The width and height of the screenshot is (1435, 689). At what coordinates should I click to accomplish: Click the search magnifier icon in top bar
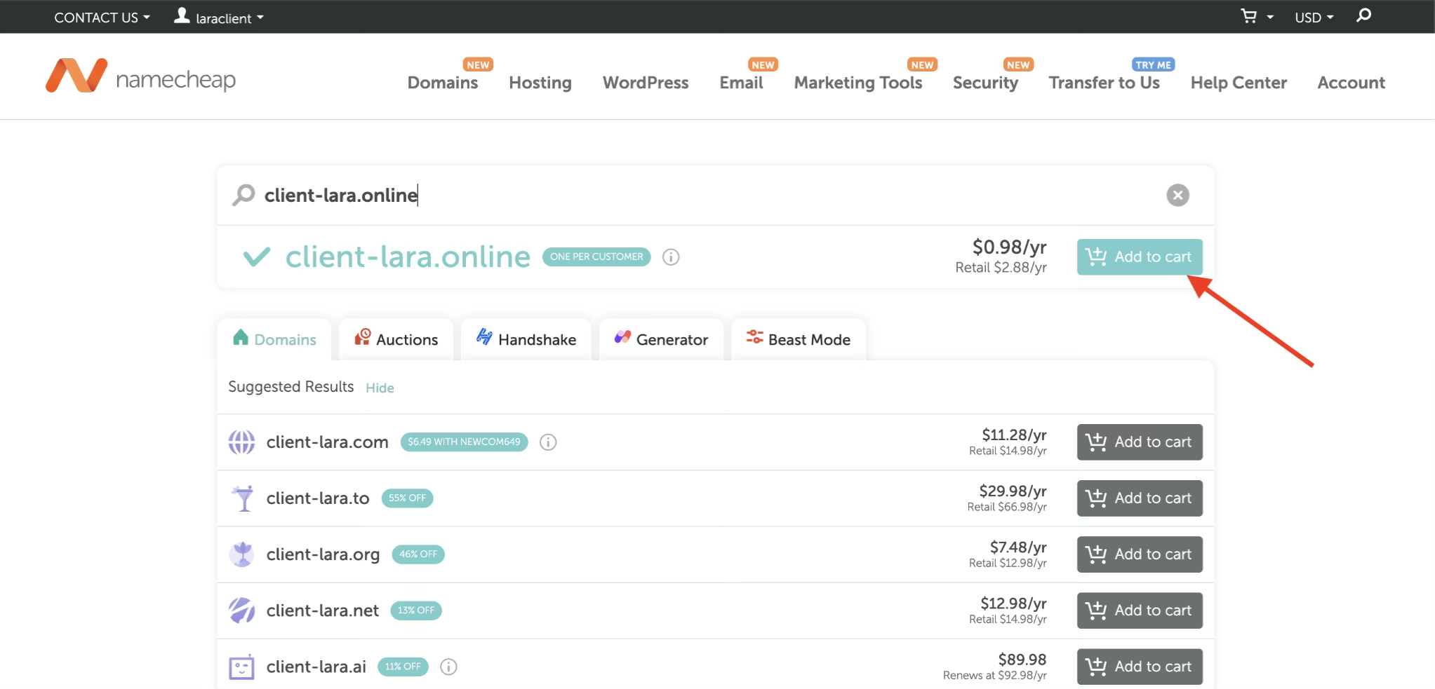point(1363,15)
